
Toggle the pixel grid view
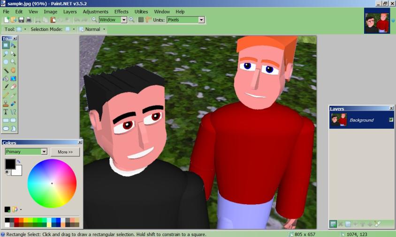pyautogui.click(x=141, y=20)
